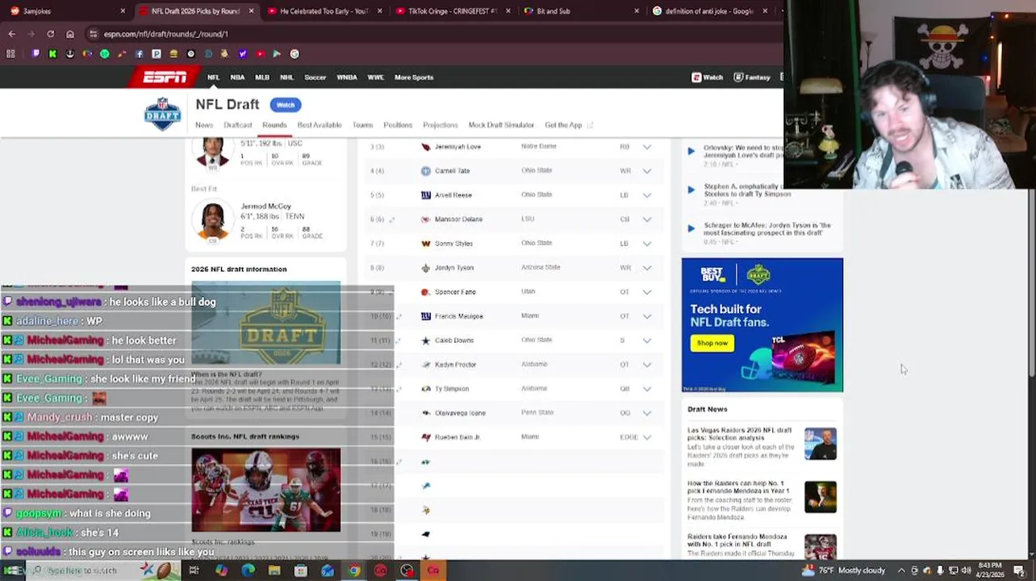Click the Giants logo beside Arvell Reese
This screenshot has width=1036, height=581.
tap(426, 195)
